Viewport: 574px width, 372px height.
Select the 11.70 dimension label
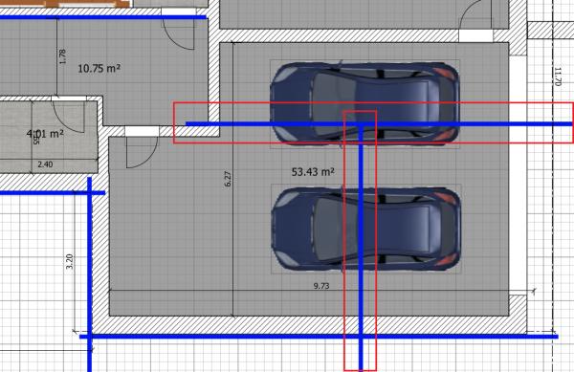pos(557,77)
